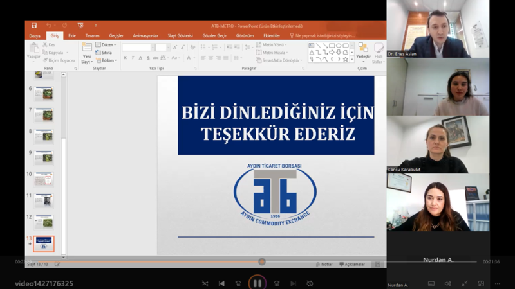This screenshot has height=289, width=515.
Task: Click Sıfırla to reset slide
Action: tap(104, 53)
